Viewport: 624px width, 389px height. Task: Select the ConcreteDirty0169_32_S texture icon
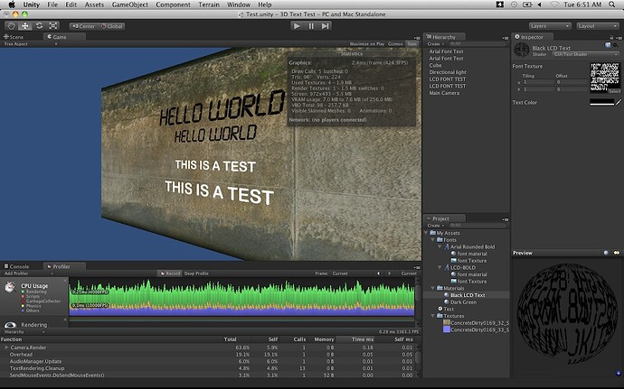(447, 322)
